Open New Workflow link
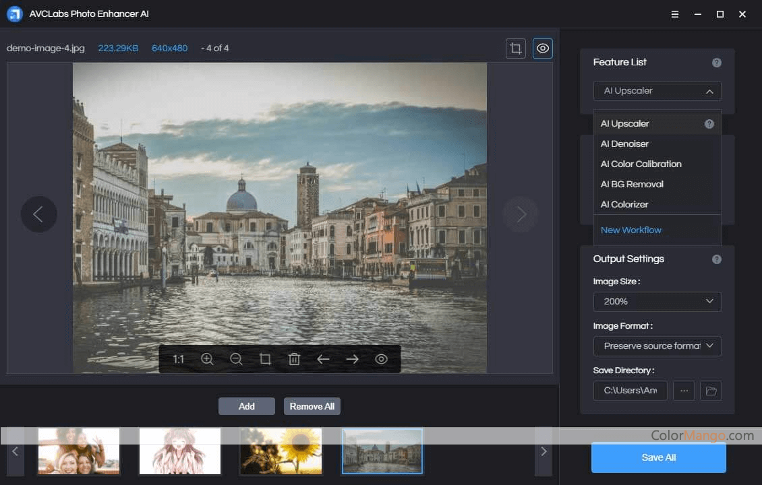Viewport: 762px width, 485px height. coord(631,230)
